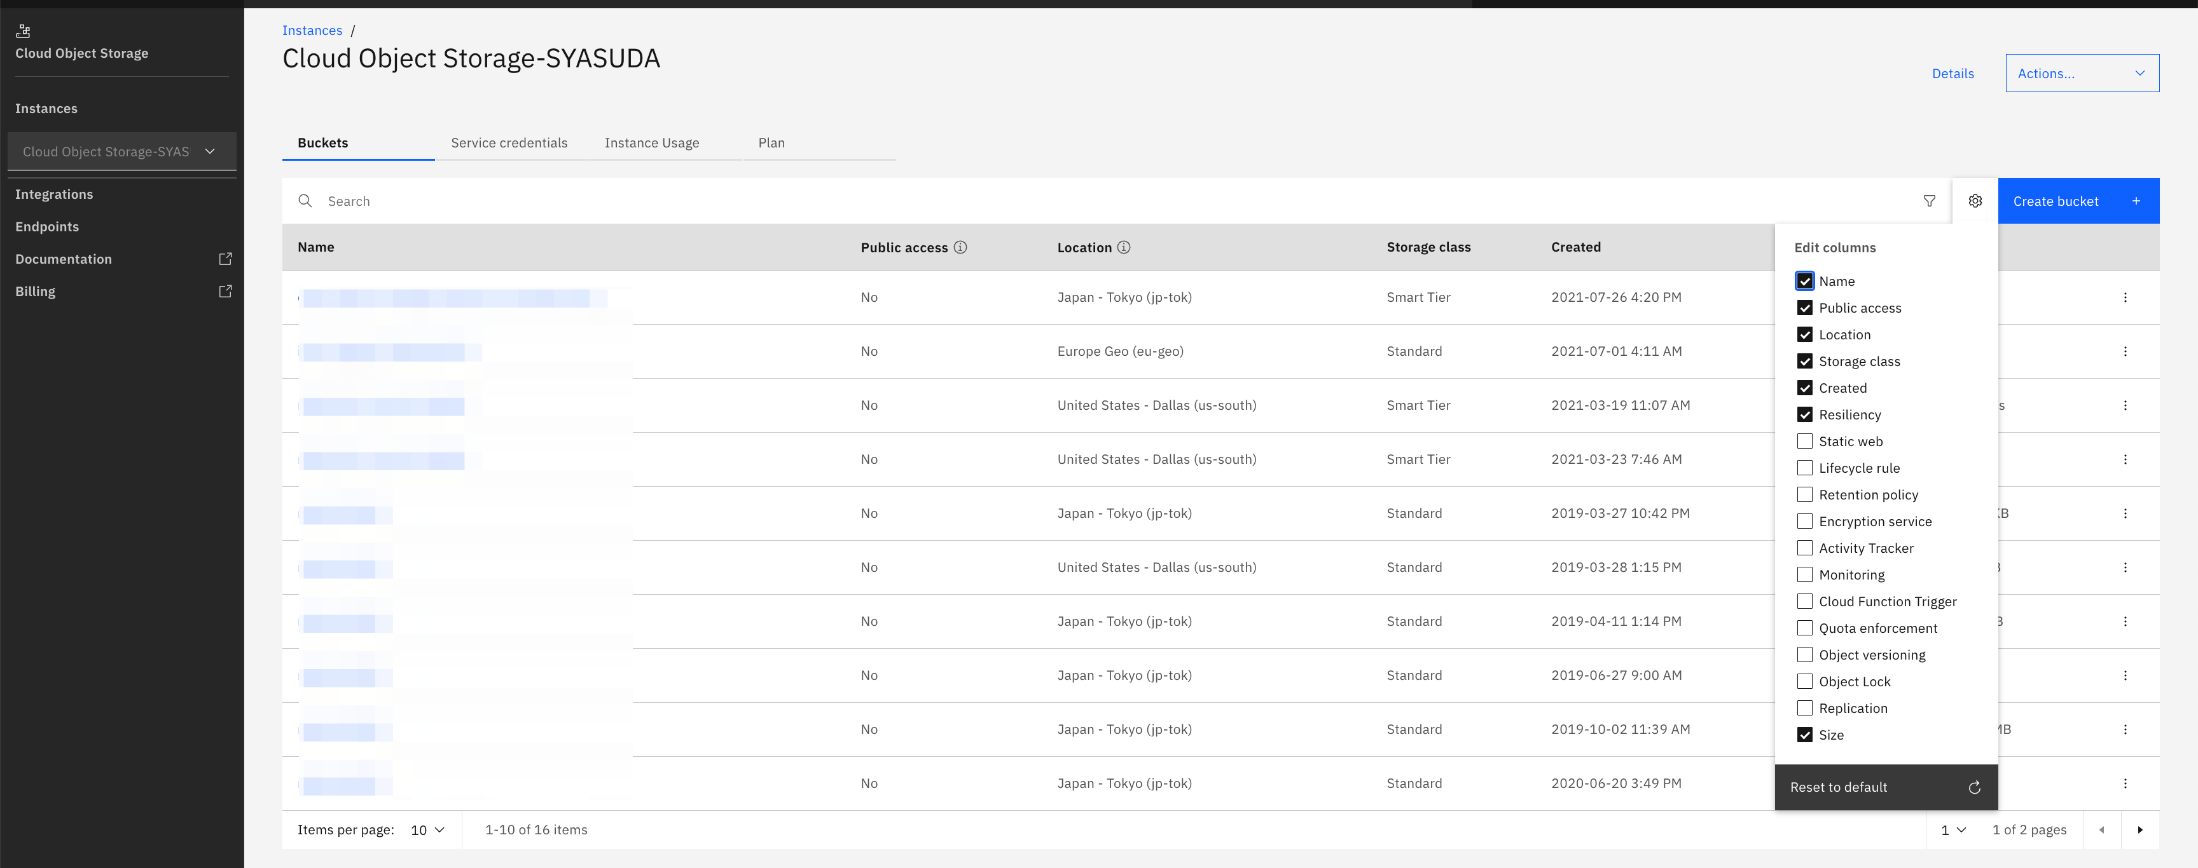2198x868 pixels.
Task: Open overflow menu for first bucket row
Action: pos(2125,297)
